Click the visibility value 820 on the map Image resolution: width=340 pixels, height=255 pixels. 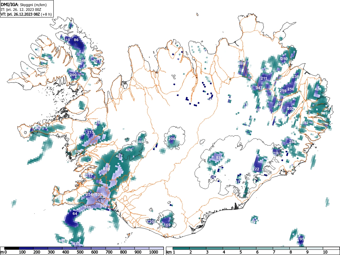[78, 151]
